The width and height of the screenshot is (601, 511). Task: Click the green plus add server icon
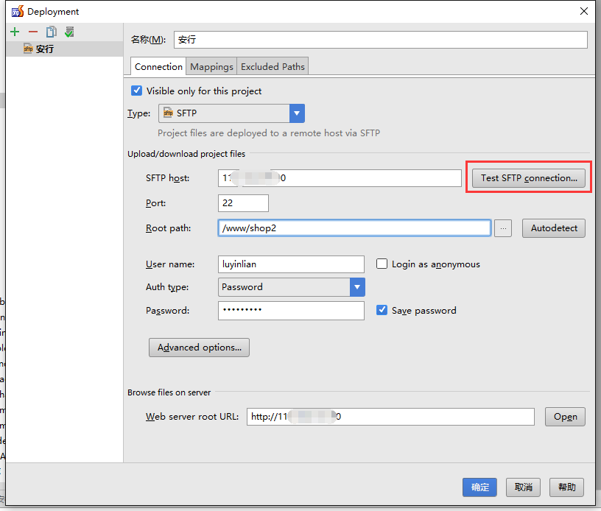15,32
